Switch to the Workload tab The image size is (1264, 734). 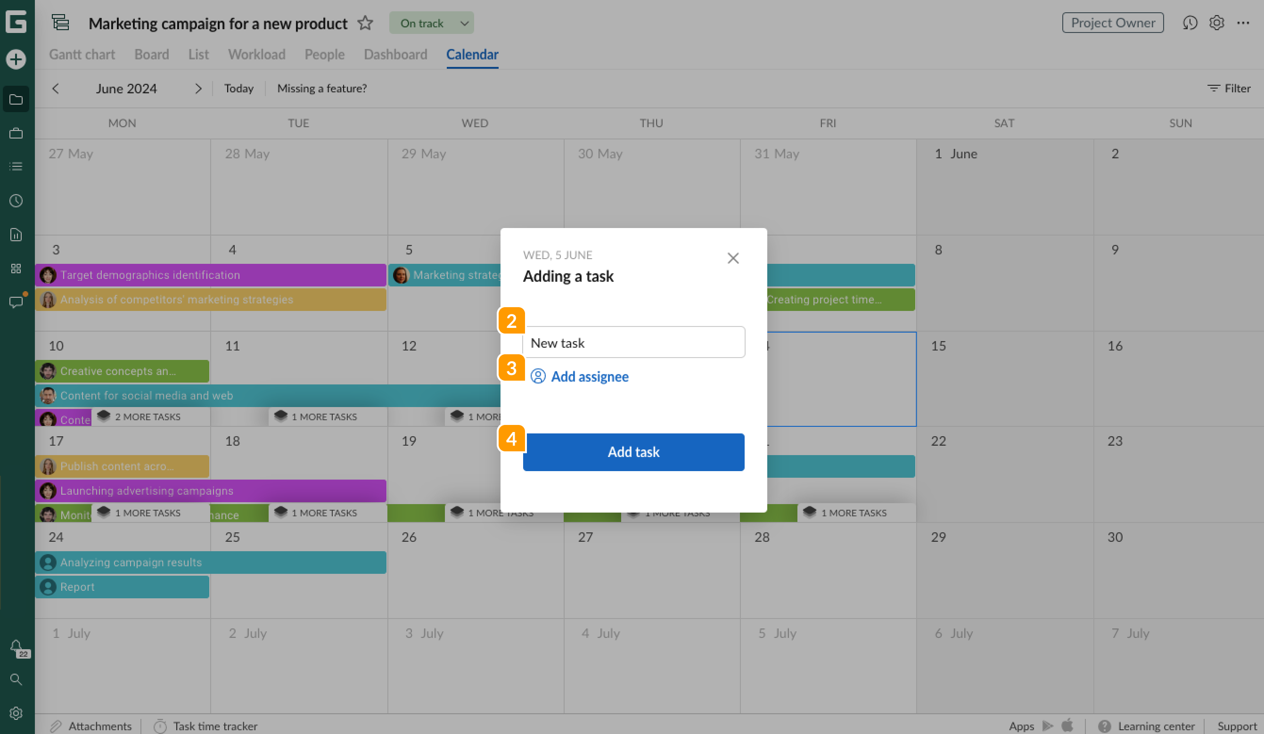(x=256, y=54)
